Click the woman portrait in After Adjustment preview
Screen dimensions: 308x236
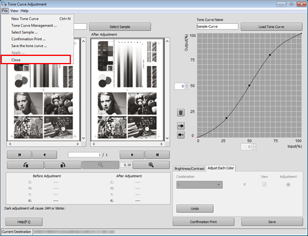(x=112, y=103)
